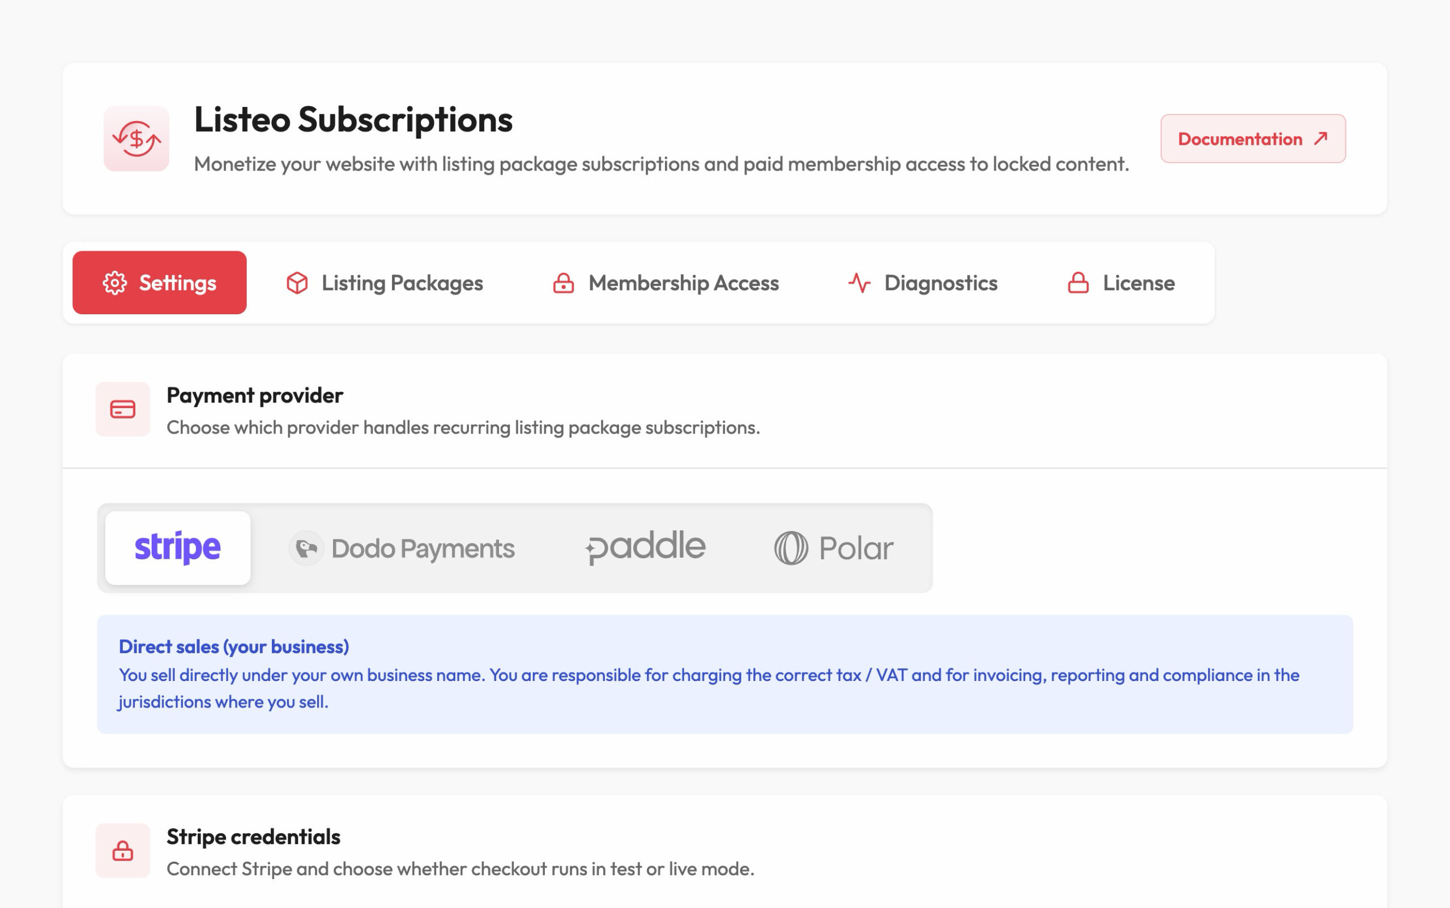Click the box icon beside Listing Packages

tap(297, 283)
